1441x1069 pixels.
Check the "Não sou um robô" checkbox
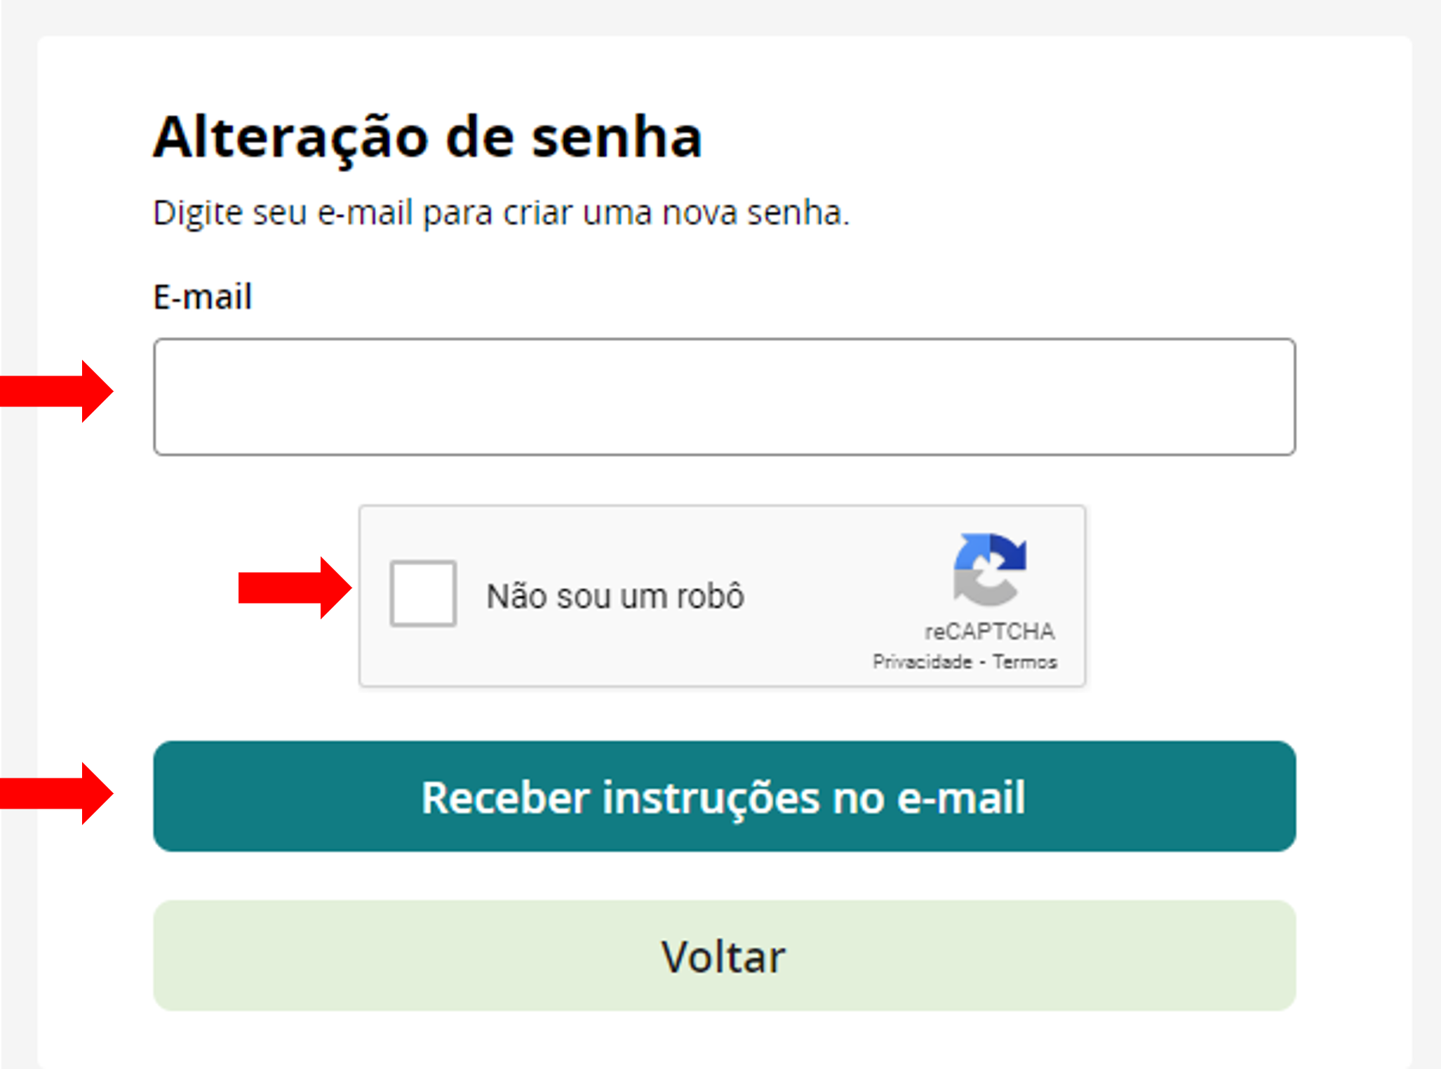[x=423, y=594]
